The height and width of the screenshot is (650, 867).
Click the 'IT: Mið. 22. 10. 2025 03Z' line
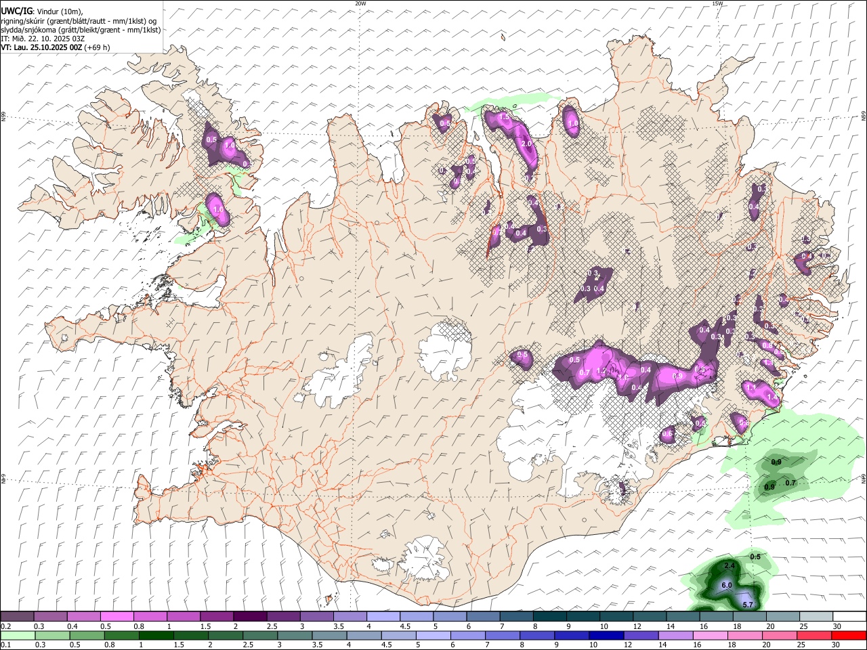pyautogui.click(x=43, y=39)
